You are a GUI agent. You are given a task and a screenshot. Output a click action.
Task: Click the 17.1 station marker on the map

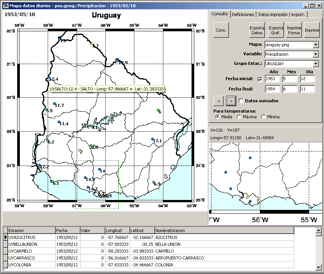(152, 139)
